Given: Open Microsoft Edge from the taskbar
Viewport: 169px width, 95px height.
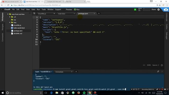Looking at the screenshot, I should pos(51,93).
